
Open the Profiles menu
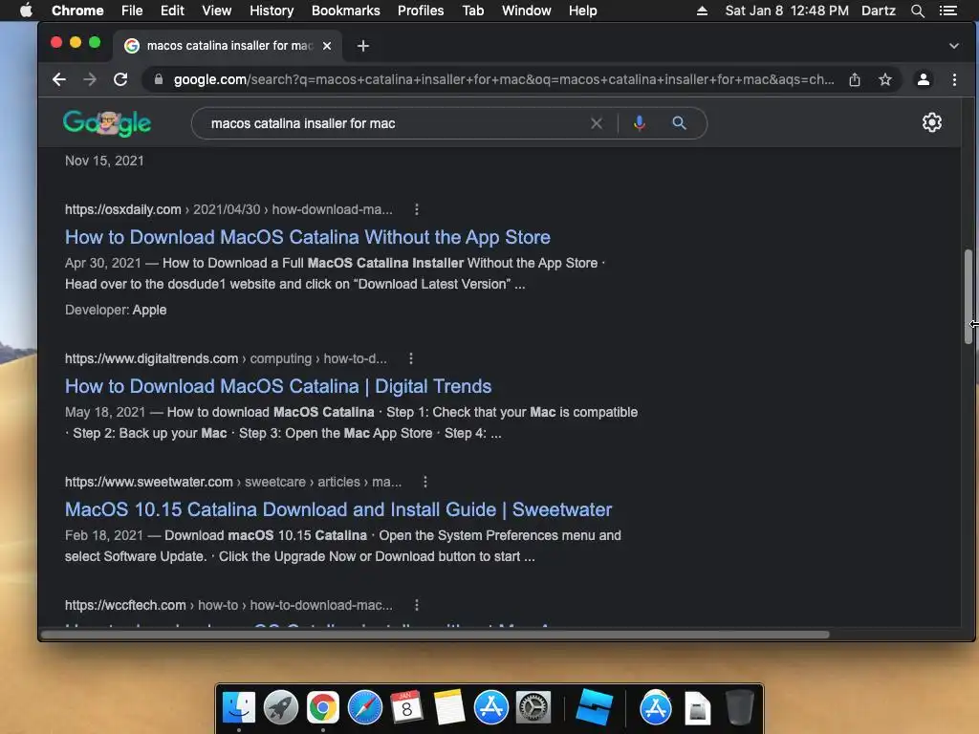click(x=421, y=11)
